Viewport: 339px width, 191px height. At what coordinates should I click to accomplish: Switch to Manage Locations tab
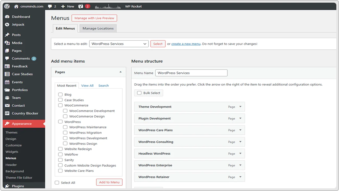tap(98, 28)
